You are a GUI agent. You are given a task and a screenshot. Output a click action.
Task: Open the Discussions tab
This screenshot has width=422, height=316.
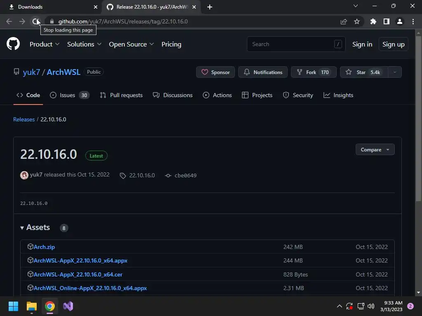click(173, 95)
